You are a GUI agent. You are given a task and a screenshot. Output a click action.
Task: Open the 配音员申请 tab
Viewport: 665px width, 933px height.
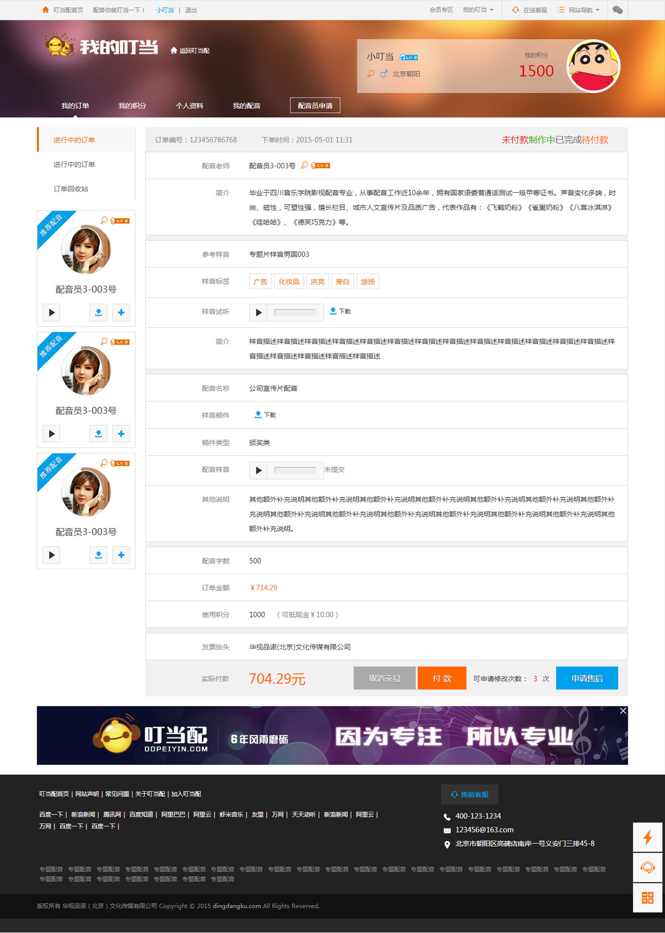click(x=315, y=105)
